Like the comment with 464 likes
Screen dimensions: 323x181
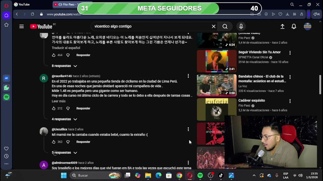tap(53, 55)
